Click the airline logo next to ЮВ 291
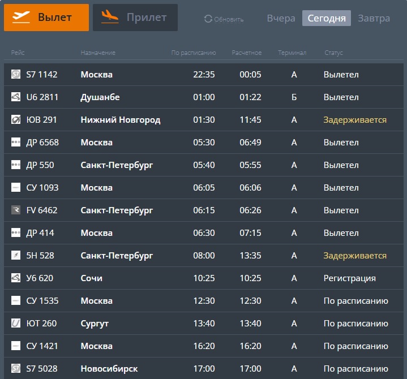The width and height of the screenshot is (407, 379). [16, 120]
